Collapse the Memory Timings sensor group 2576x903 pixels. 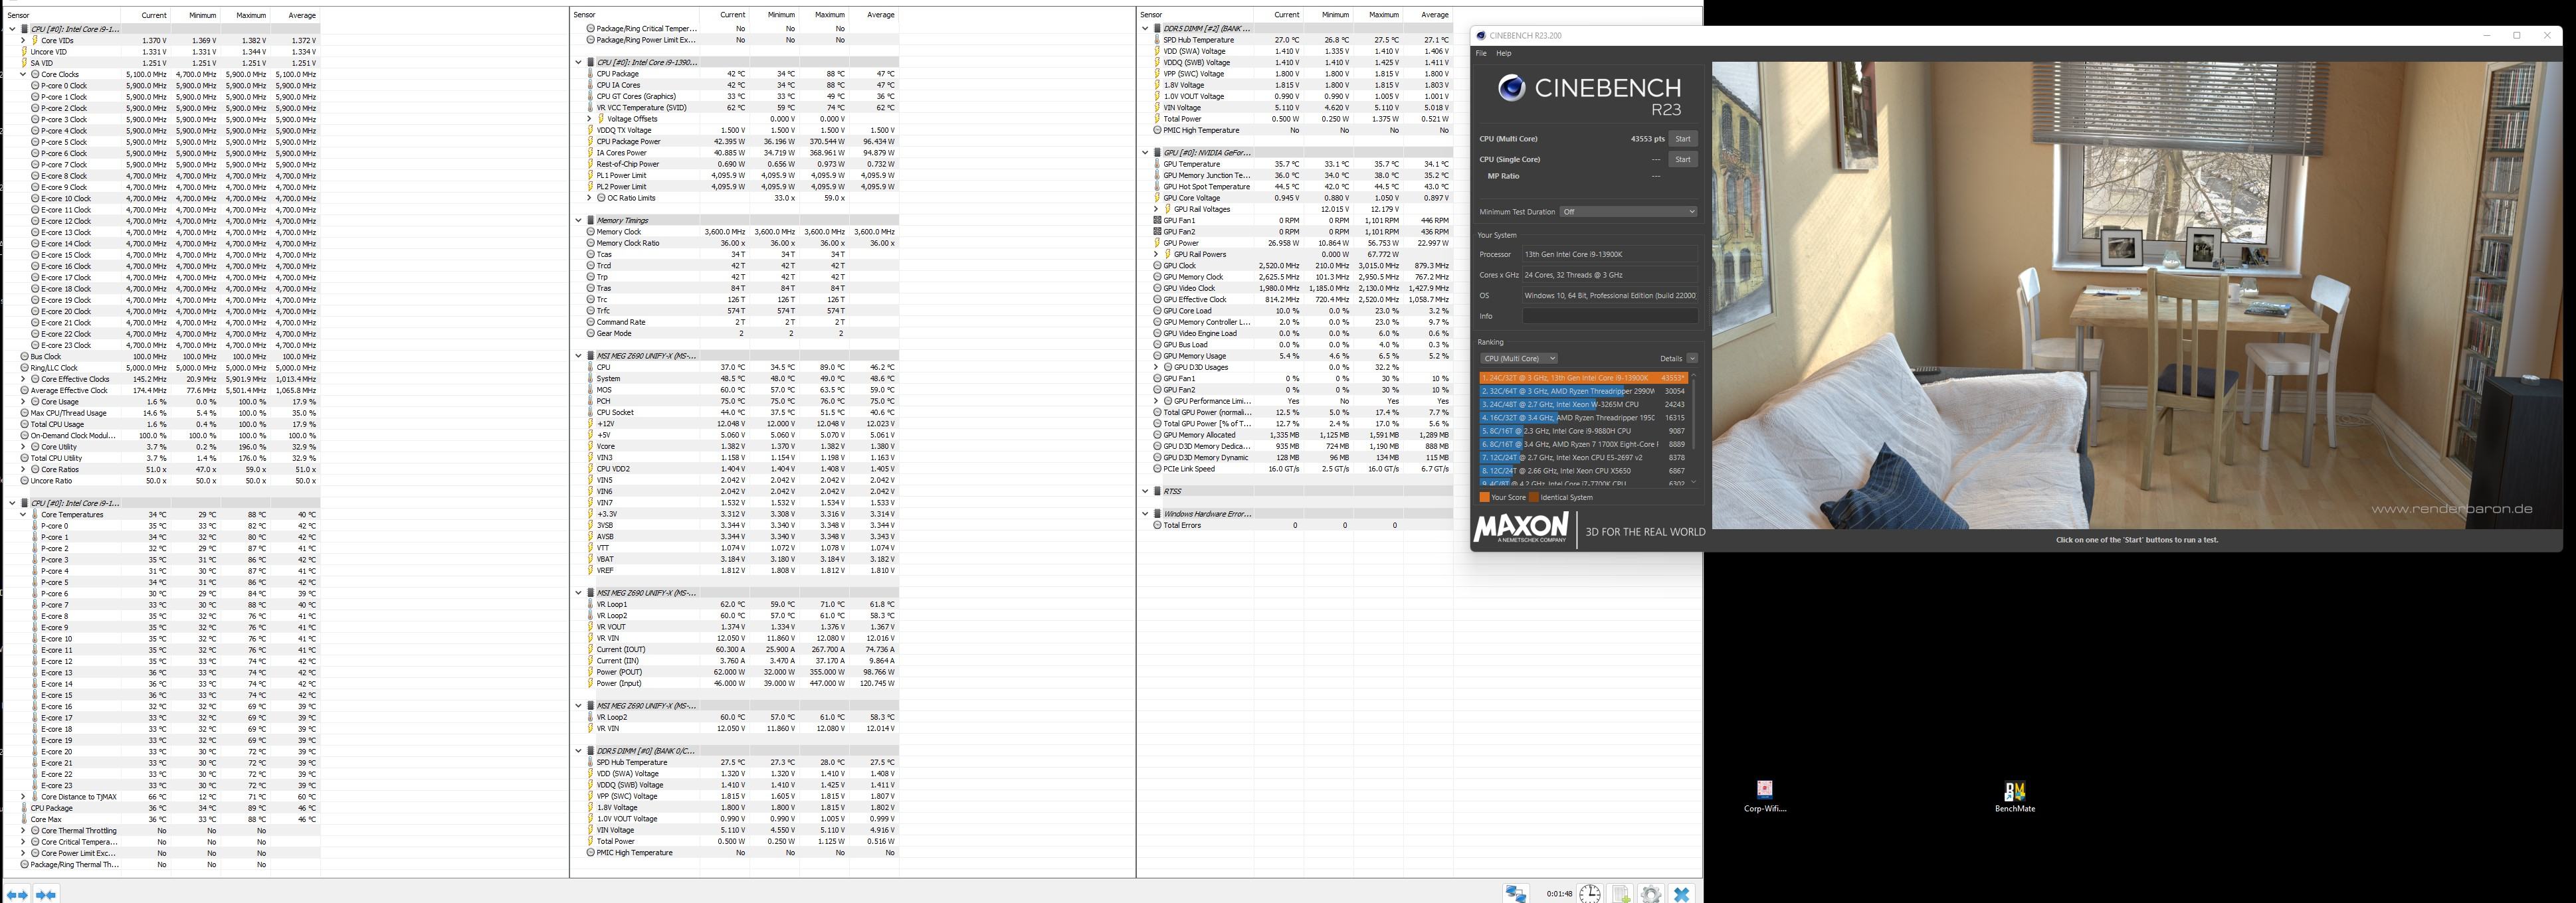coord(578,220)
